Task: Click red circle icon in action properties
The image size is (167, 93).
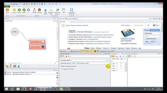Action: pyautogui.click(x=66, y=56)
